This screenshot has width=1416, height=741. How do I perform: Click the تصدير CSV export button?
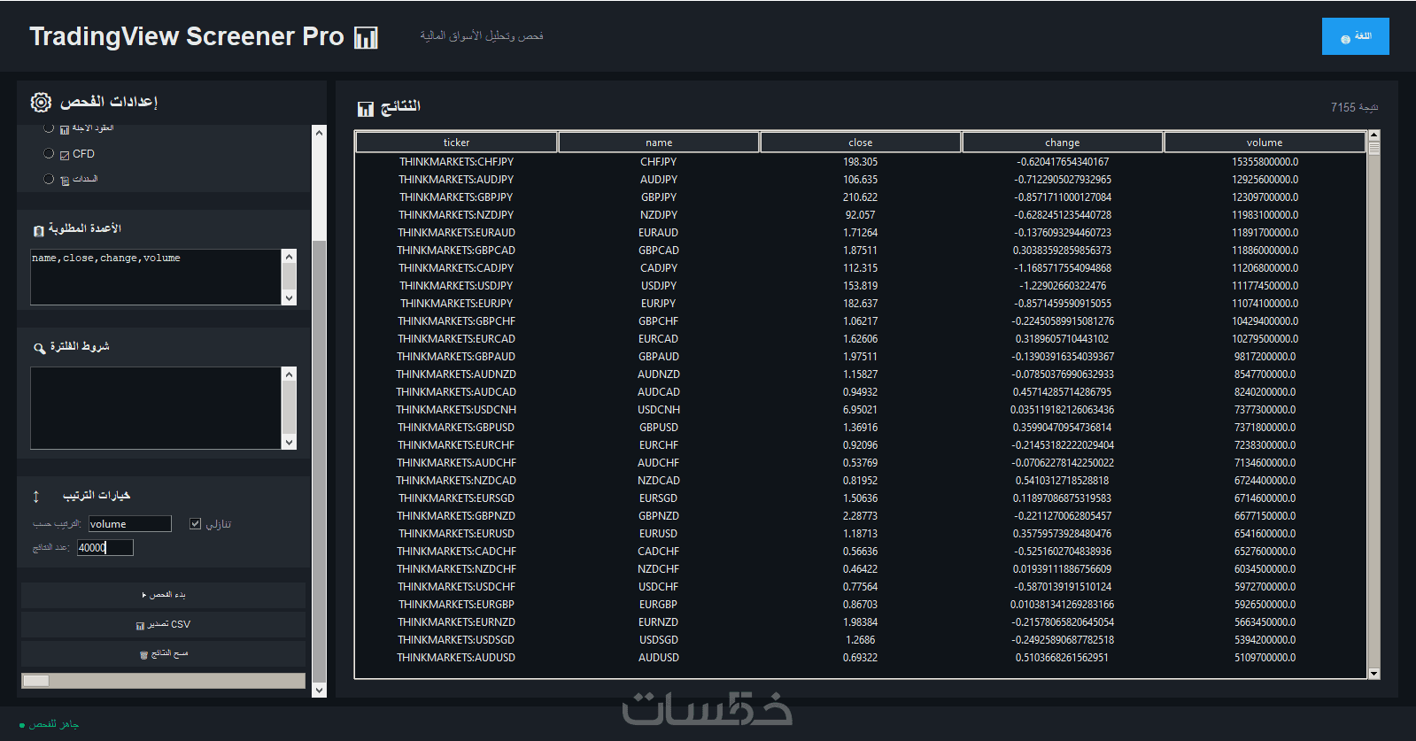pyautogui.click(x=164, y=624)
